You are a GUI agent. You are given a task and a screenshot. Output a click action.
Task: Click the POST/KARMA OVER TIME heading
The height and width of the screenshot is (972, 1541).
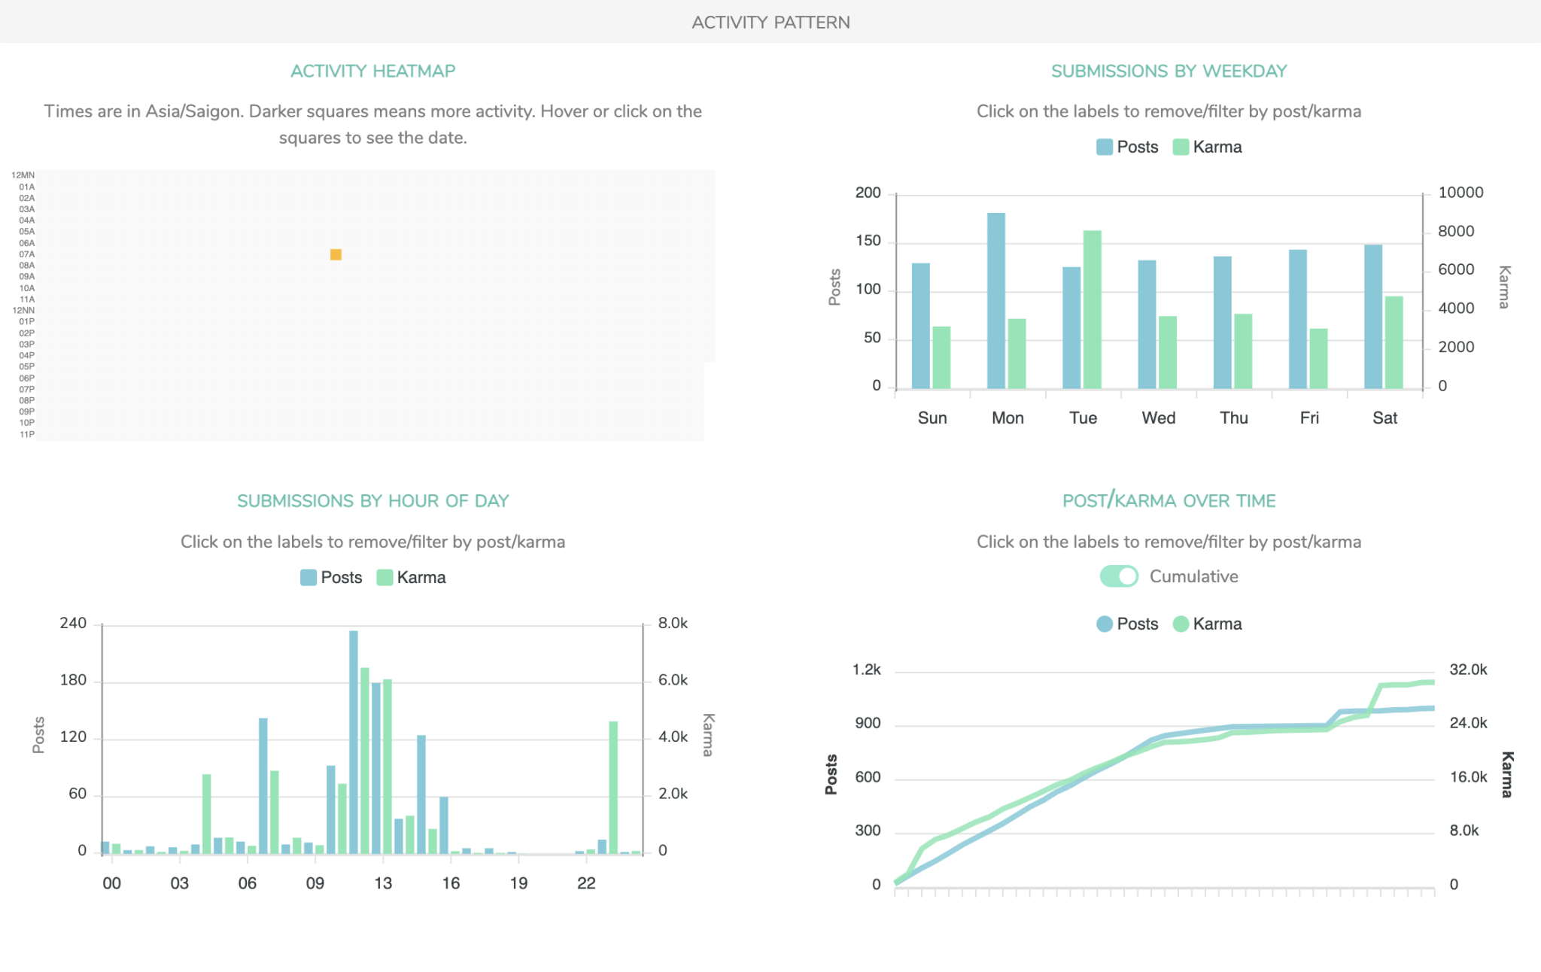(x=1169, y=500)
